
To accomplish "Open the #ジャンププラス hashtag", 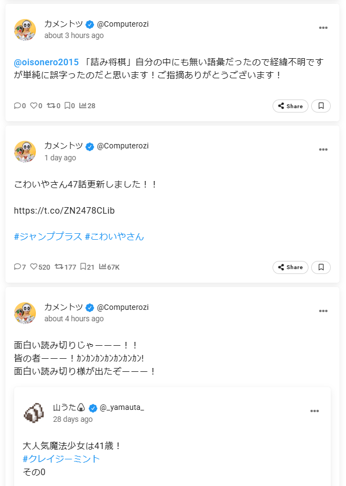I will coord(48,236).
